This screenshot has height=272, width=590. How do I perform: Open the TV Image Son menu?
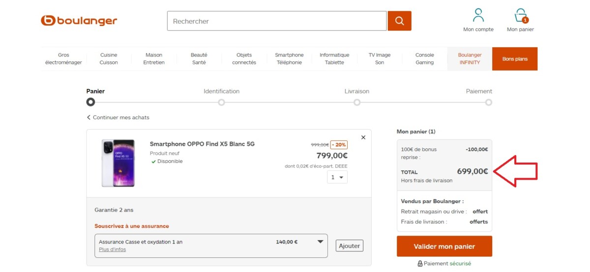[x=380, y=59]
